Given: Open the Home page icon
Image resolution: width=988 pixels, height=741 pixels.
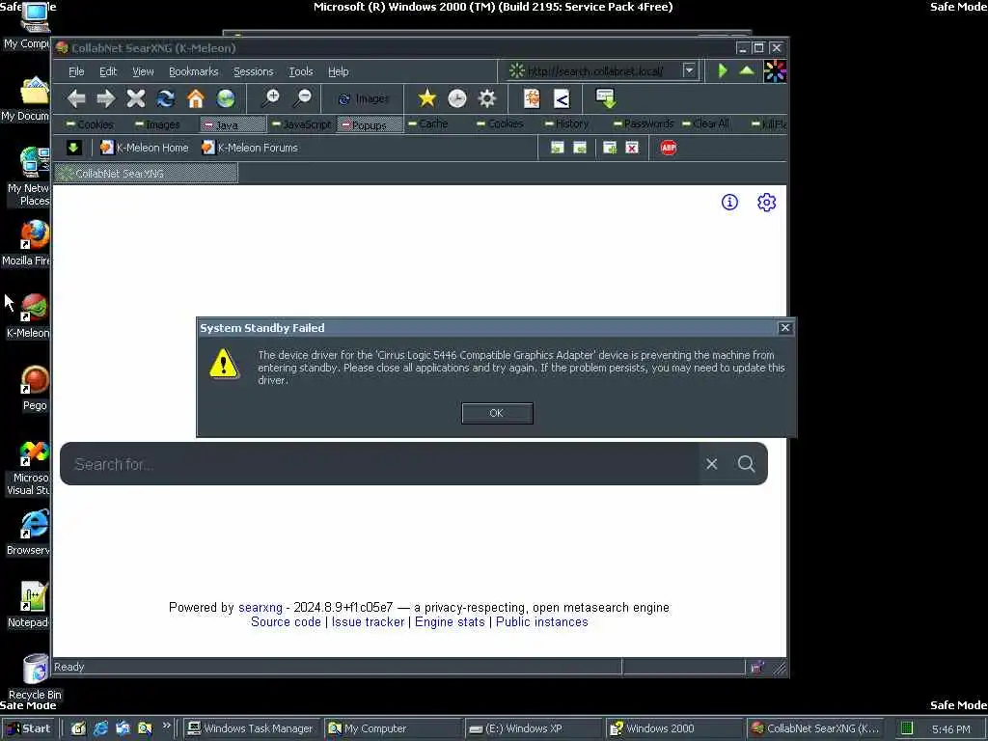Looking at the screenshot, I should 196,98.
